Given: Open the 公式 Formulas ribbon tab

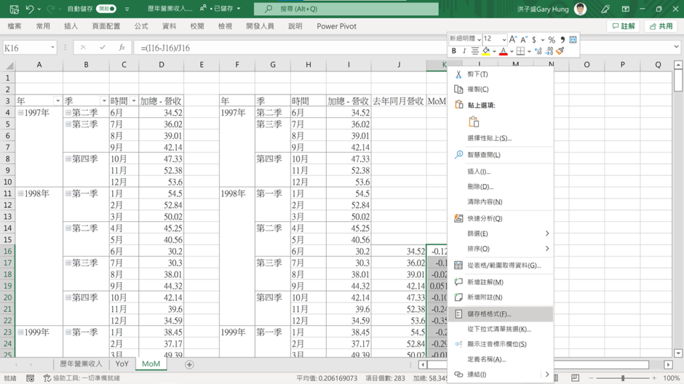Looking at the screenshot, I should click(x=141, y=26).
